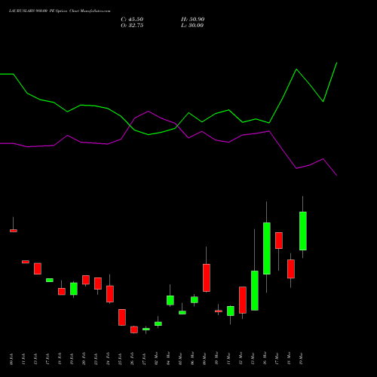Click the red candlestick for 24 Feb
This screenshot has height=377, width=377.
pyautogui.click(x=110, y=294)
